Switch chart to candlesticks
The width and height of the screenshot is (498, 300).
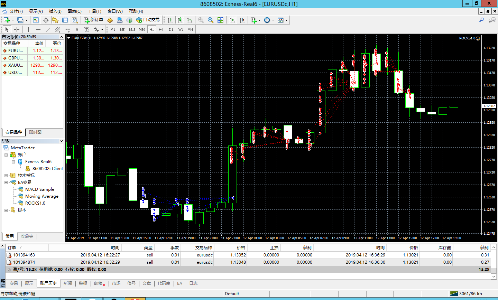click(x=180, y=20)
